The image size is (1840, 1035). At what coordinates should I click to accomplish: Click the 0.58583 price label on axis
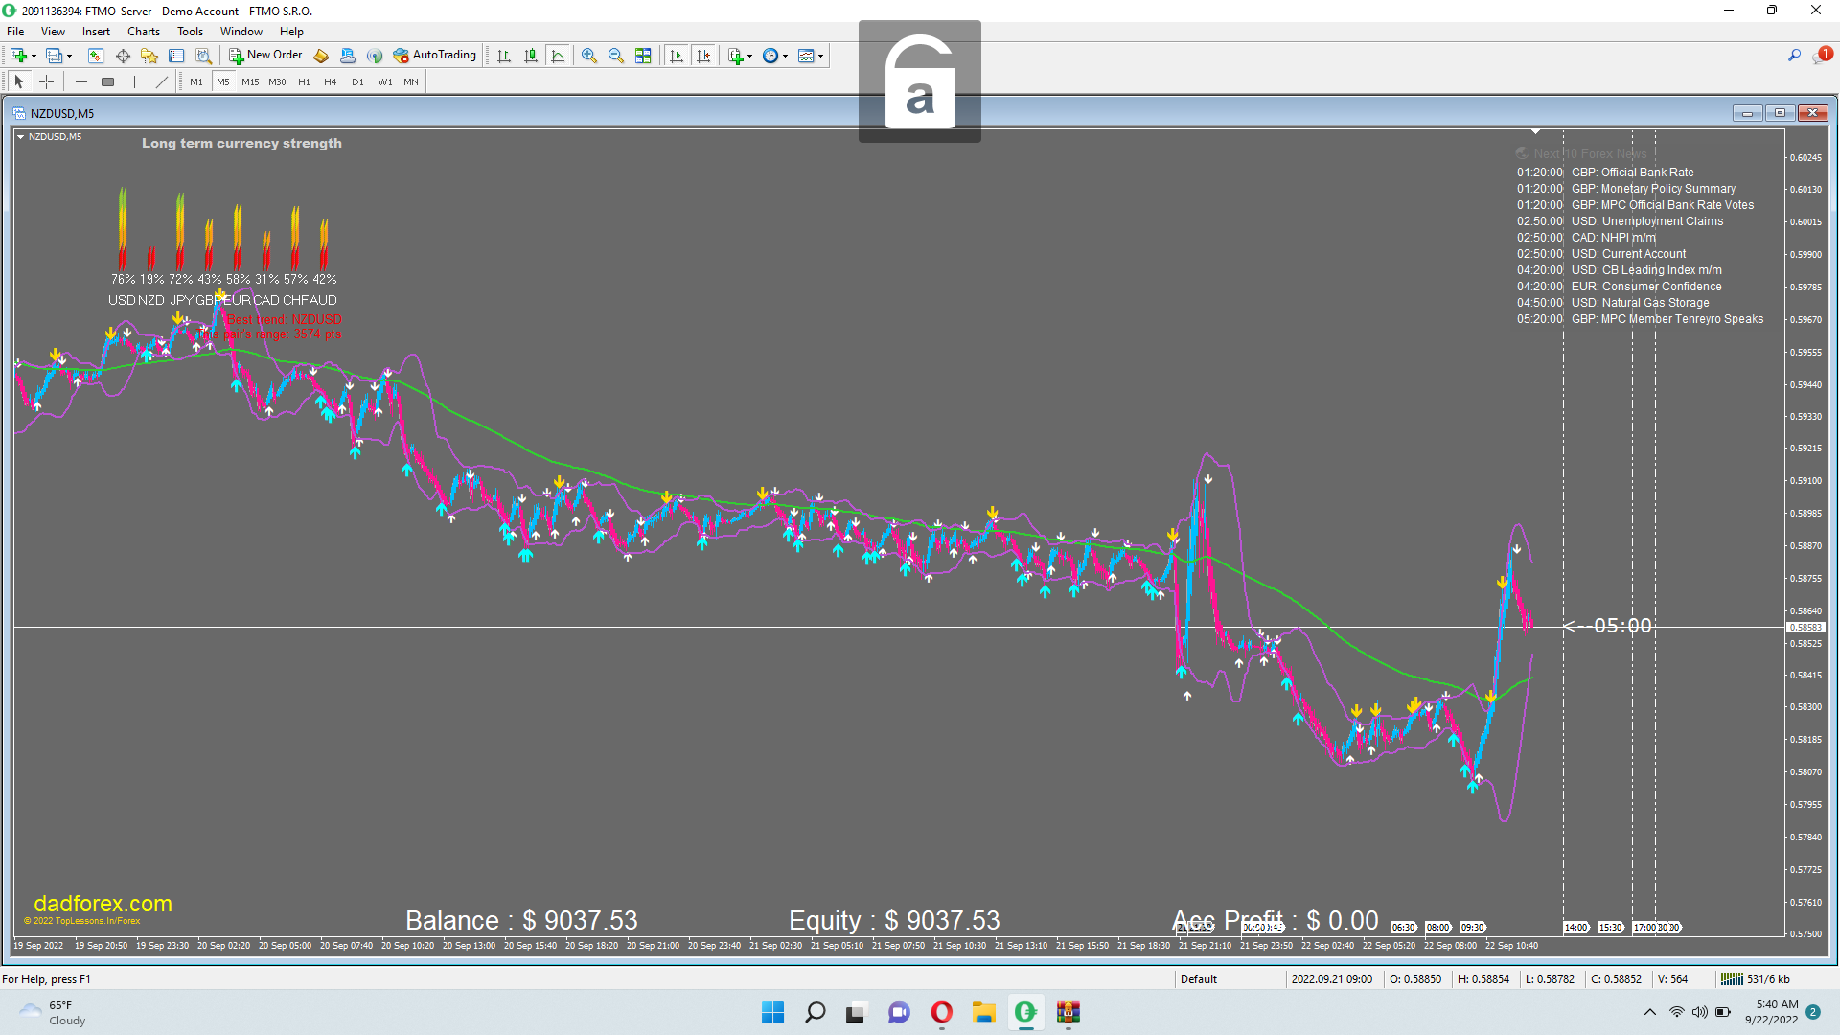point(1805,628)
